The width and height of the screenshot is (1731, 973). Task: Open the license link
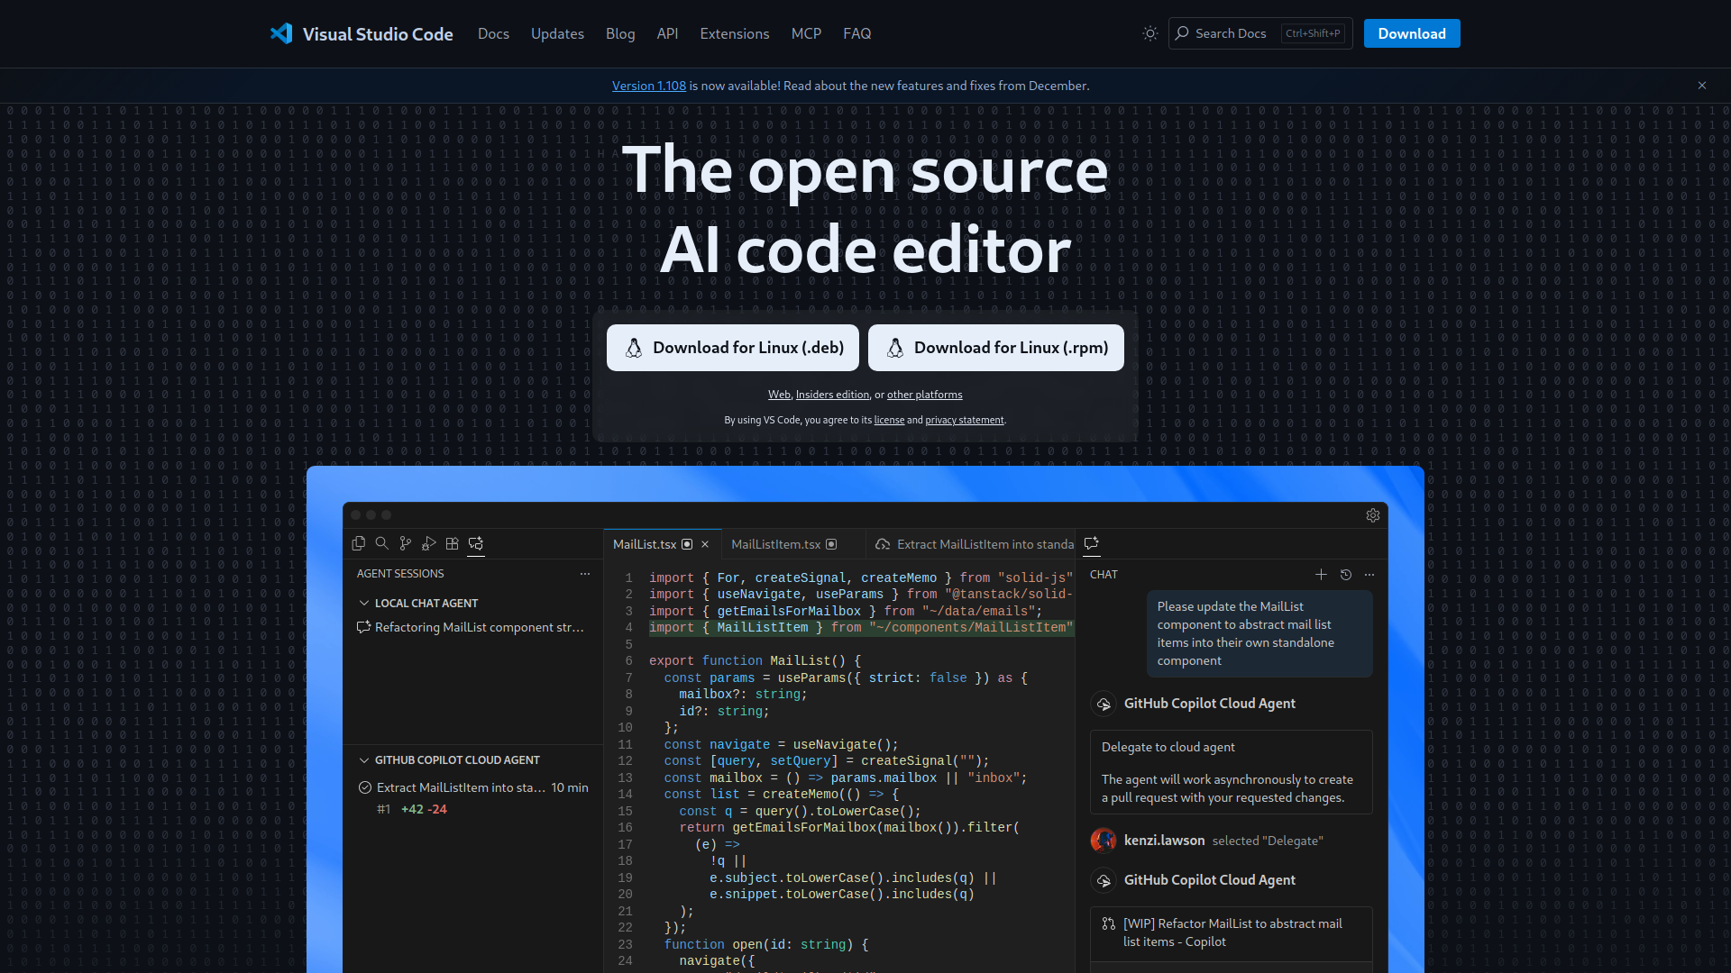point(889,420)
